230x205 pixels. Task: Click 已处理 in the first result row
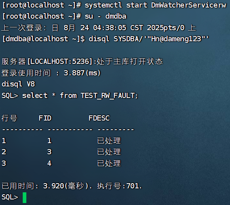coord(109,141)
